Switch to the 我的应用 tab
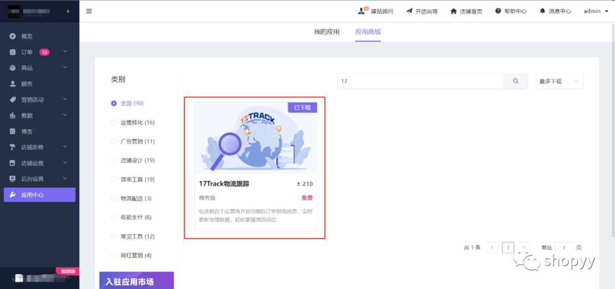 pos(327,32)
